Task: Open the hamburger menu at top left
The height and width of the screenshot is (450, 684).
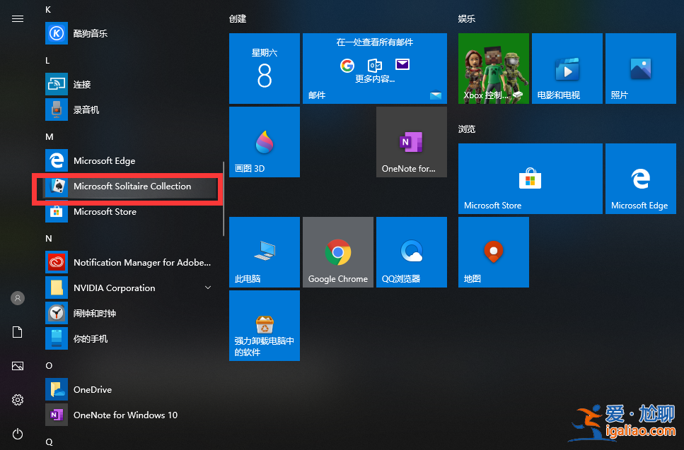Action: 18,18
